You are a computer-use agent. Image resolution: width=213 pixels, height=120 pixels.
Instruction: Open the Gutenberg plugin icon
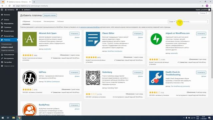click(93, 78)
